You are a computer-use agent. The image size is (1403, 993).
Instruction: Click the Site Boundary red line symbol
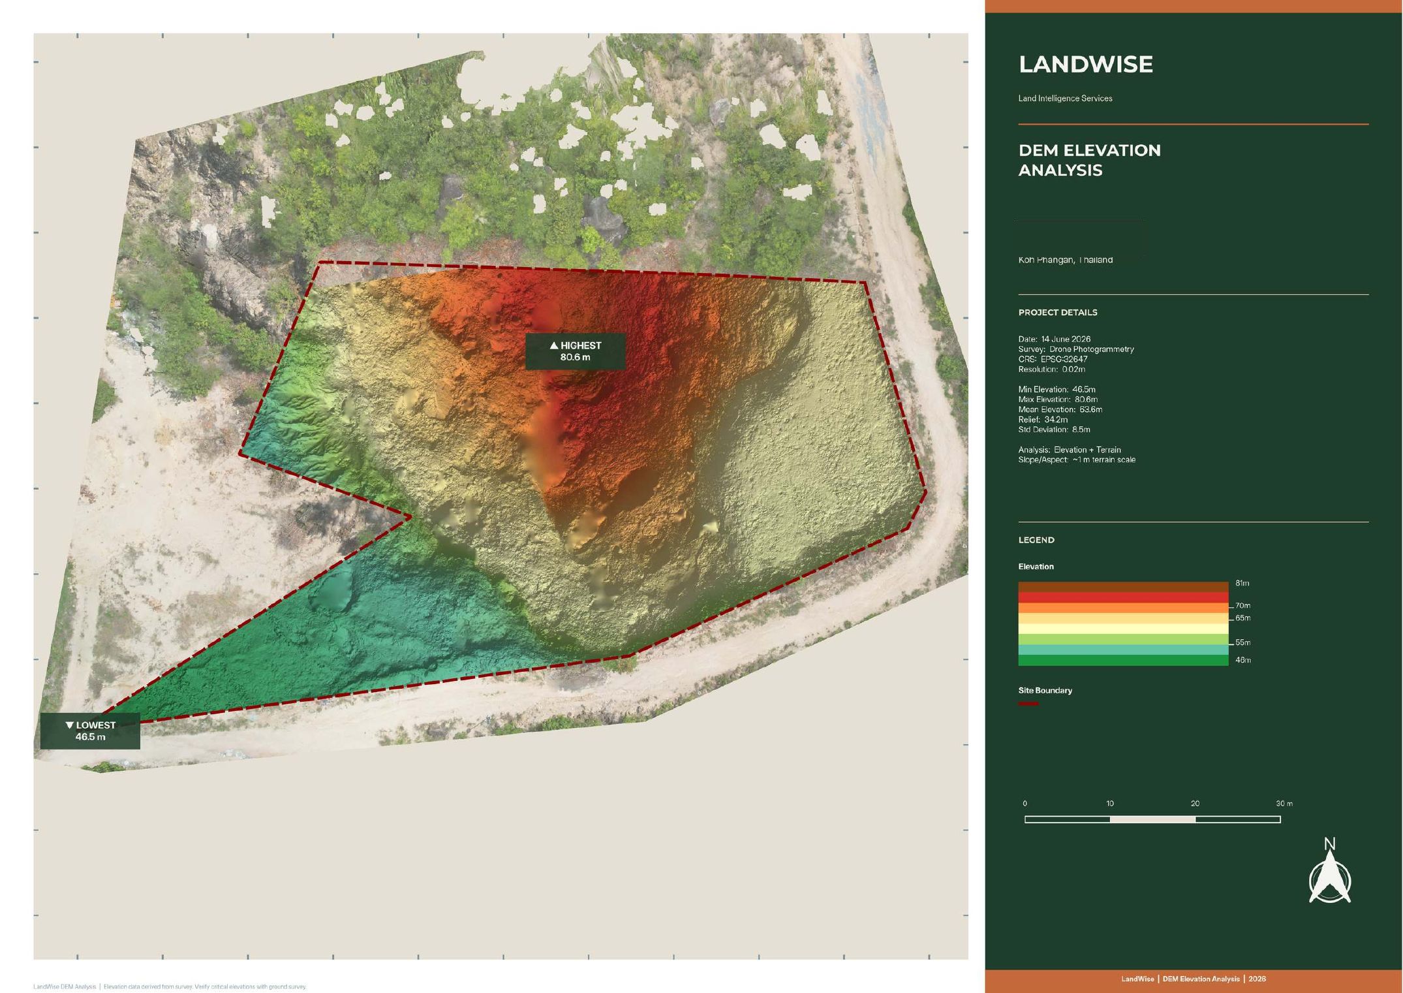[1028, 703]
